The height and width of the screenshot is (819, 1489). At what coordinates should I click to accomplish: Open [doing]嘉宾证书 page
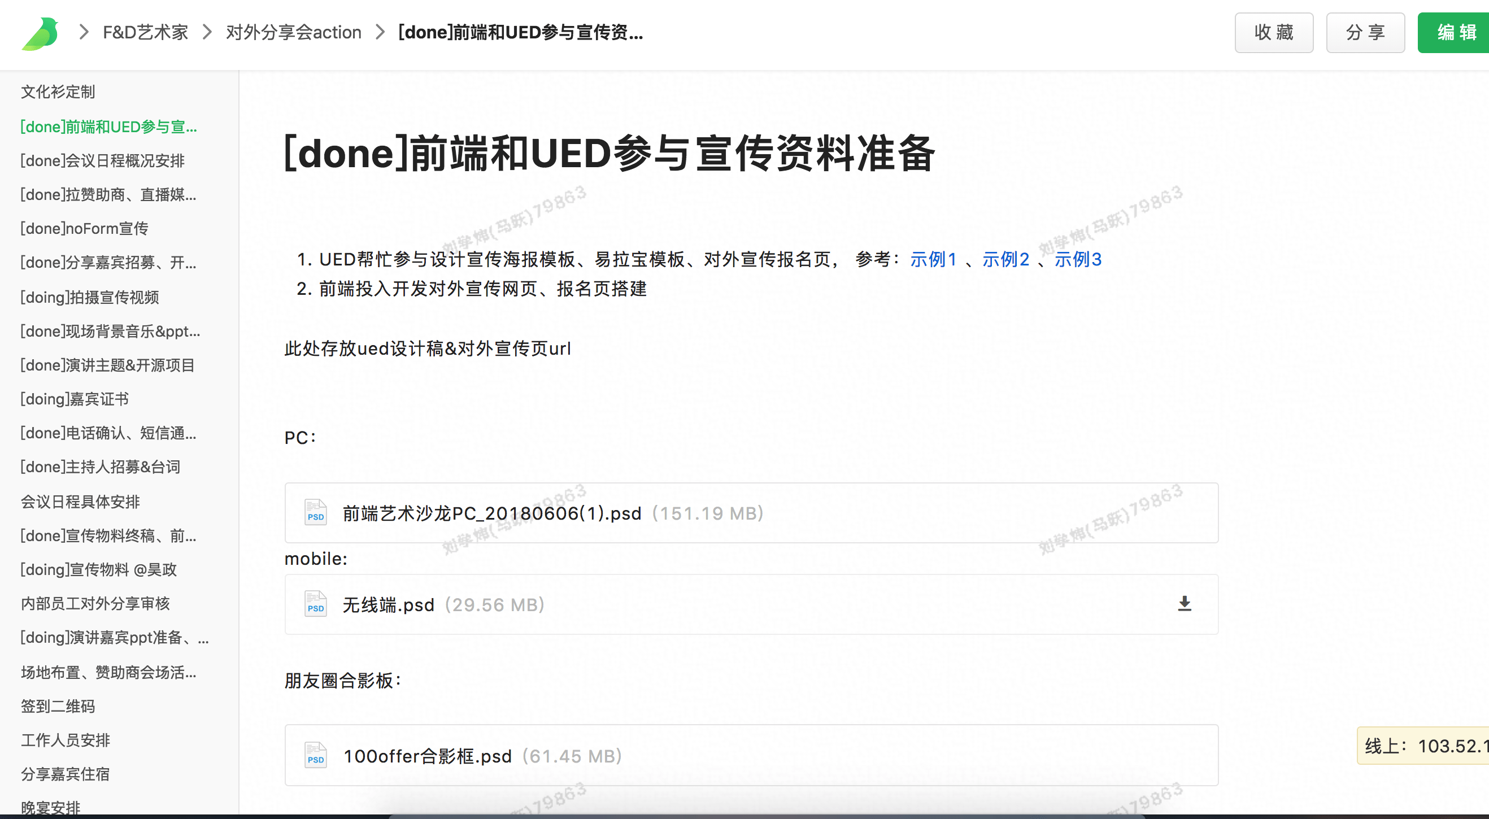(75, 399)
